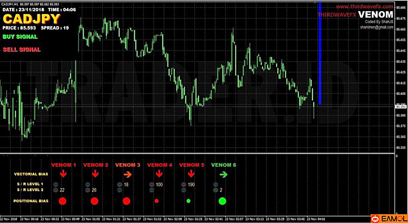This screenshot has height=223, width=408.
Task: Click the value 2 under VENOM 6
Action: (x=221, y=190)
